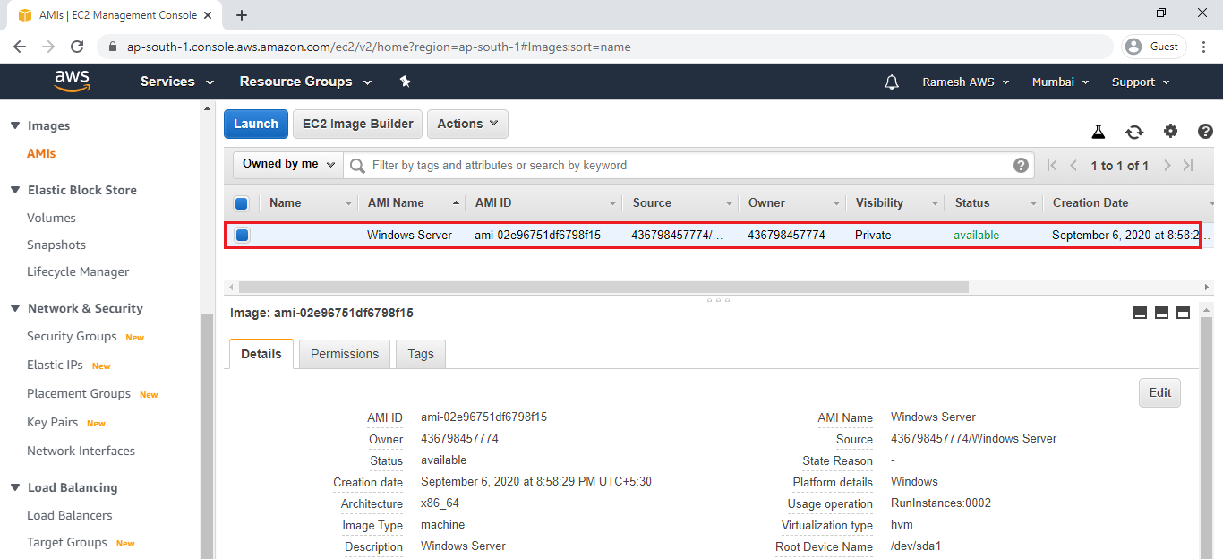The width and height of the screenshot is (1223, 559).
Task: Go to next page of results
Action: [1167, 166]
